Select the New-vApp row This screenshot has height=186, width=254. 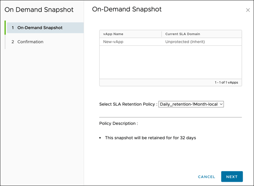pyautogui.click(x=170, y=42)
